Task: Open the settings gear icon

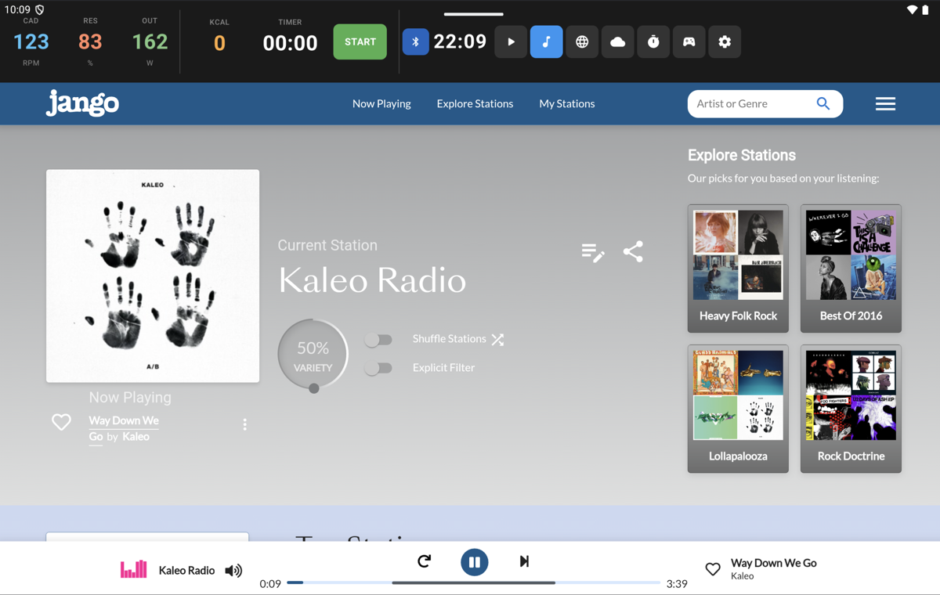Action: [x=725, y=41]
